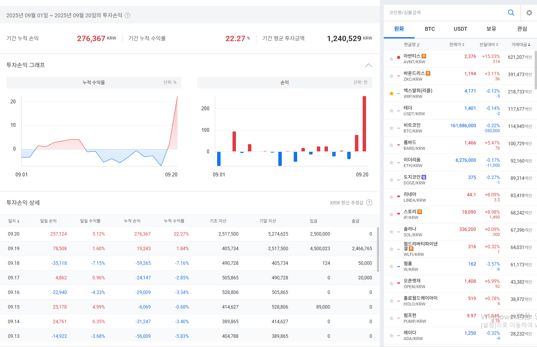
Task: Toggle the favorite star for 에이다 ADA
Action: coord(391,335)
